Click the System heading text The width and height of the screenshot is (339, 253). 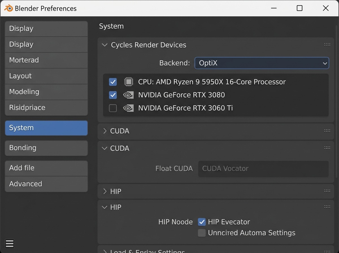pyautogui.click(x=111, y=26)
